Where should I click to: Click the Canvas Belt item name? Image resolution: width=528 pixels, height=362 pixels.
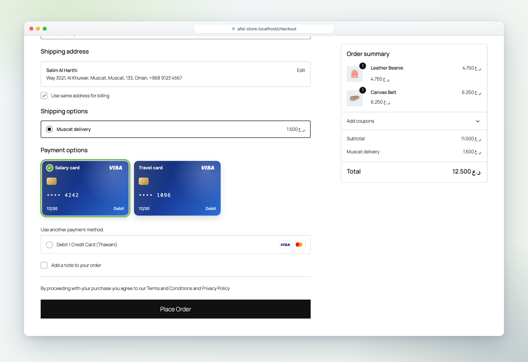pyautogui.click(x=383, y=92)
